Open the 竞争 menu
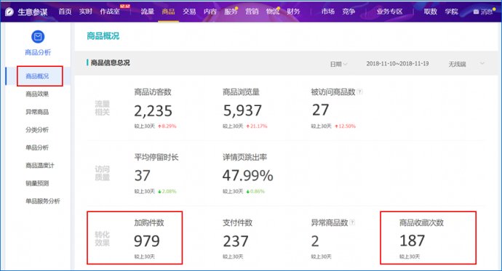 (348, 12)
